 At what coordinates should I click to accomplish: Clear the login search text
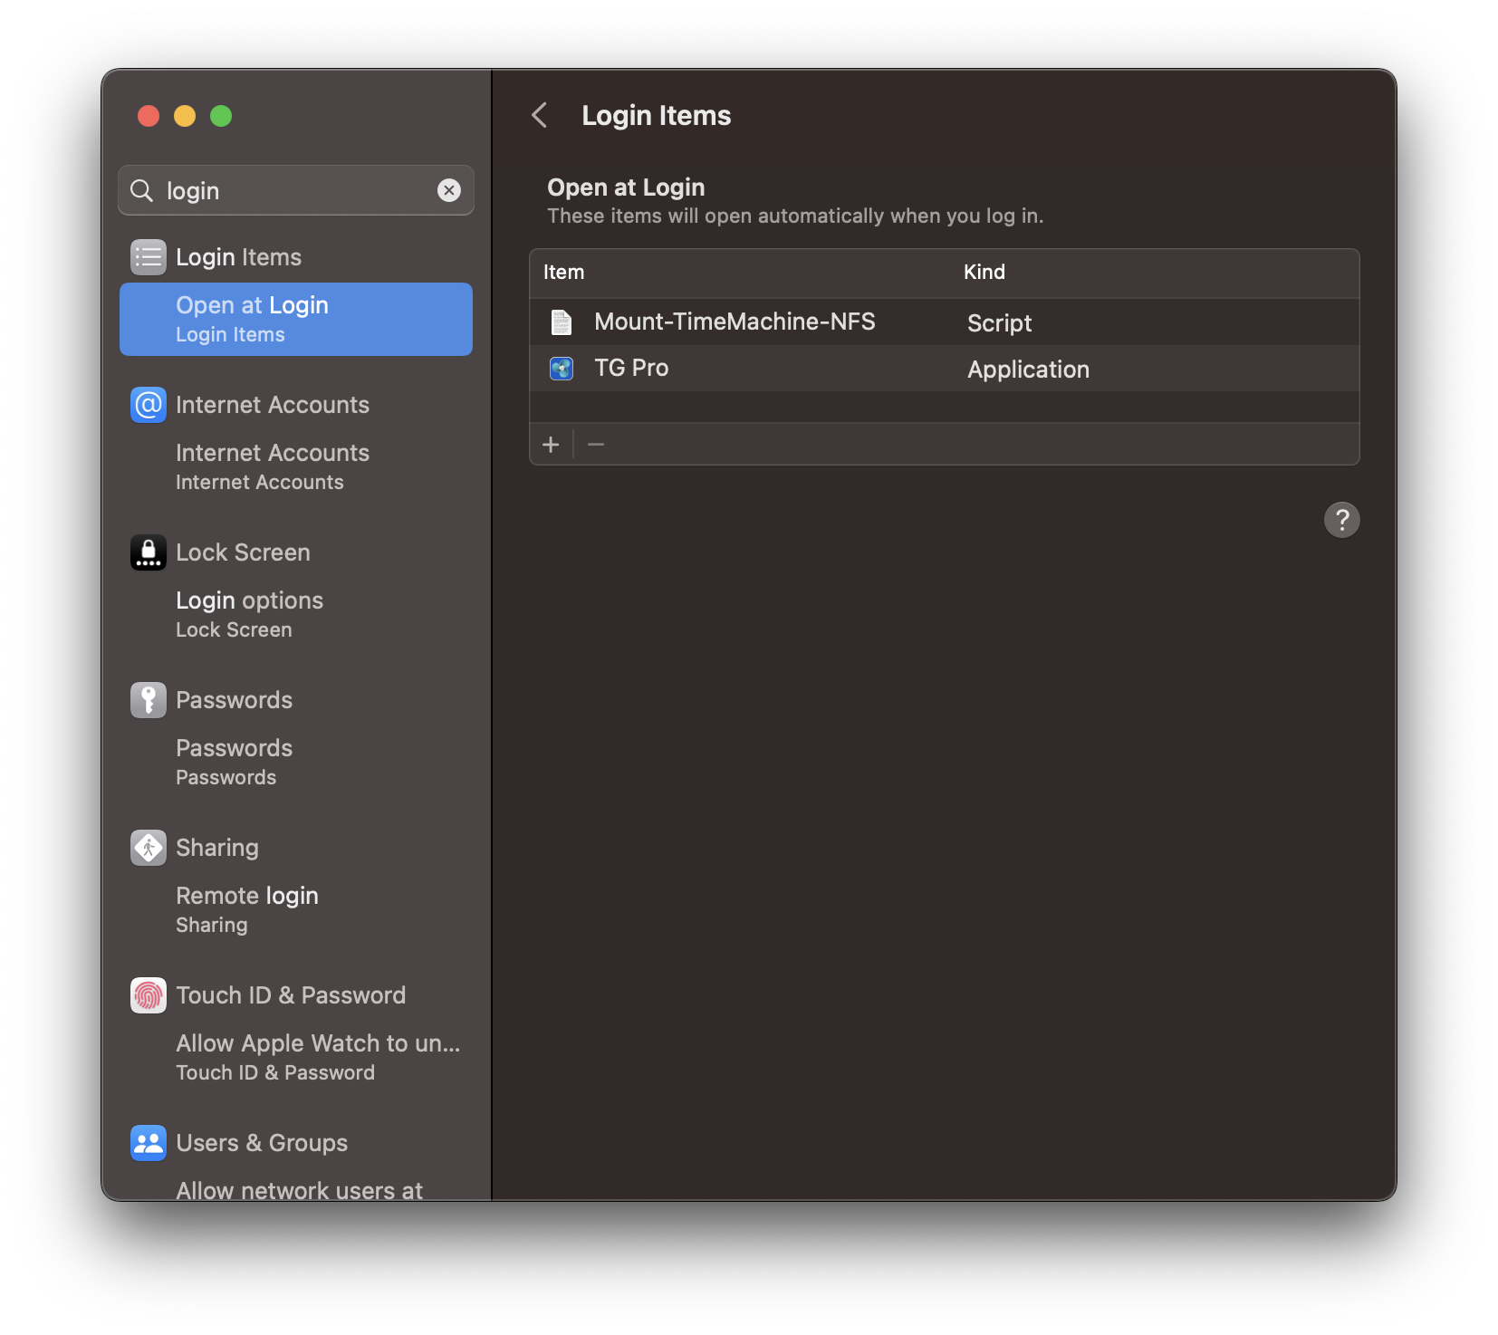pos(449,190)
